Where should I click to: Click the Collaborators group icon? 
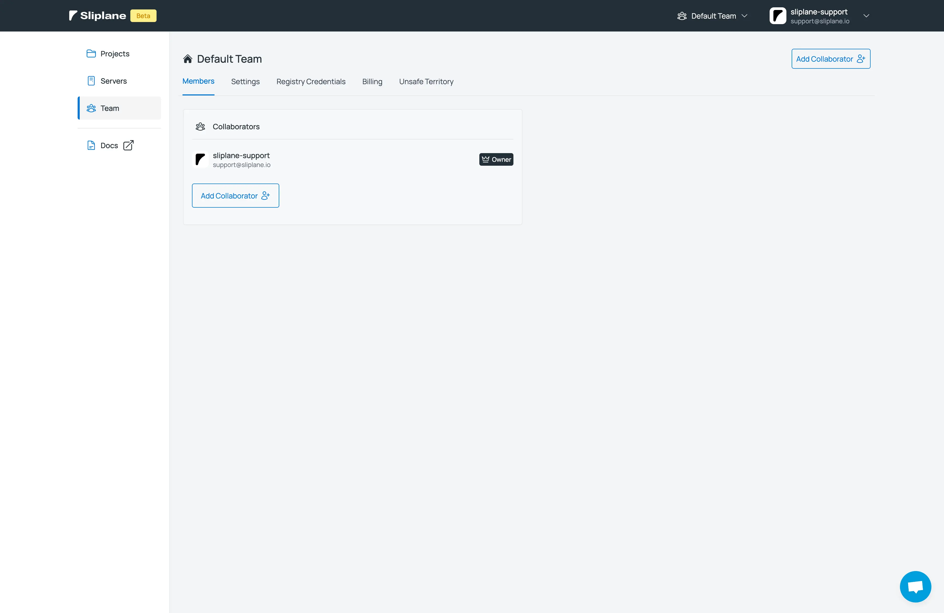coord(200,126)
